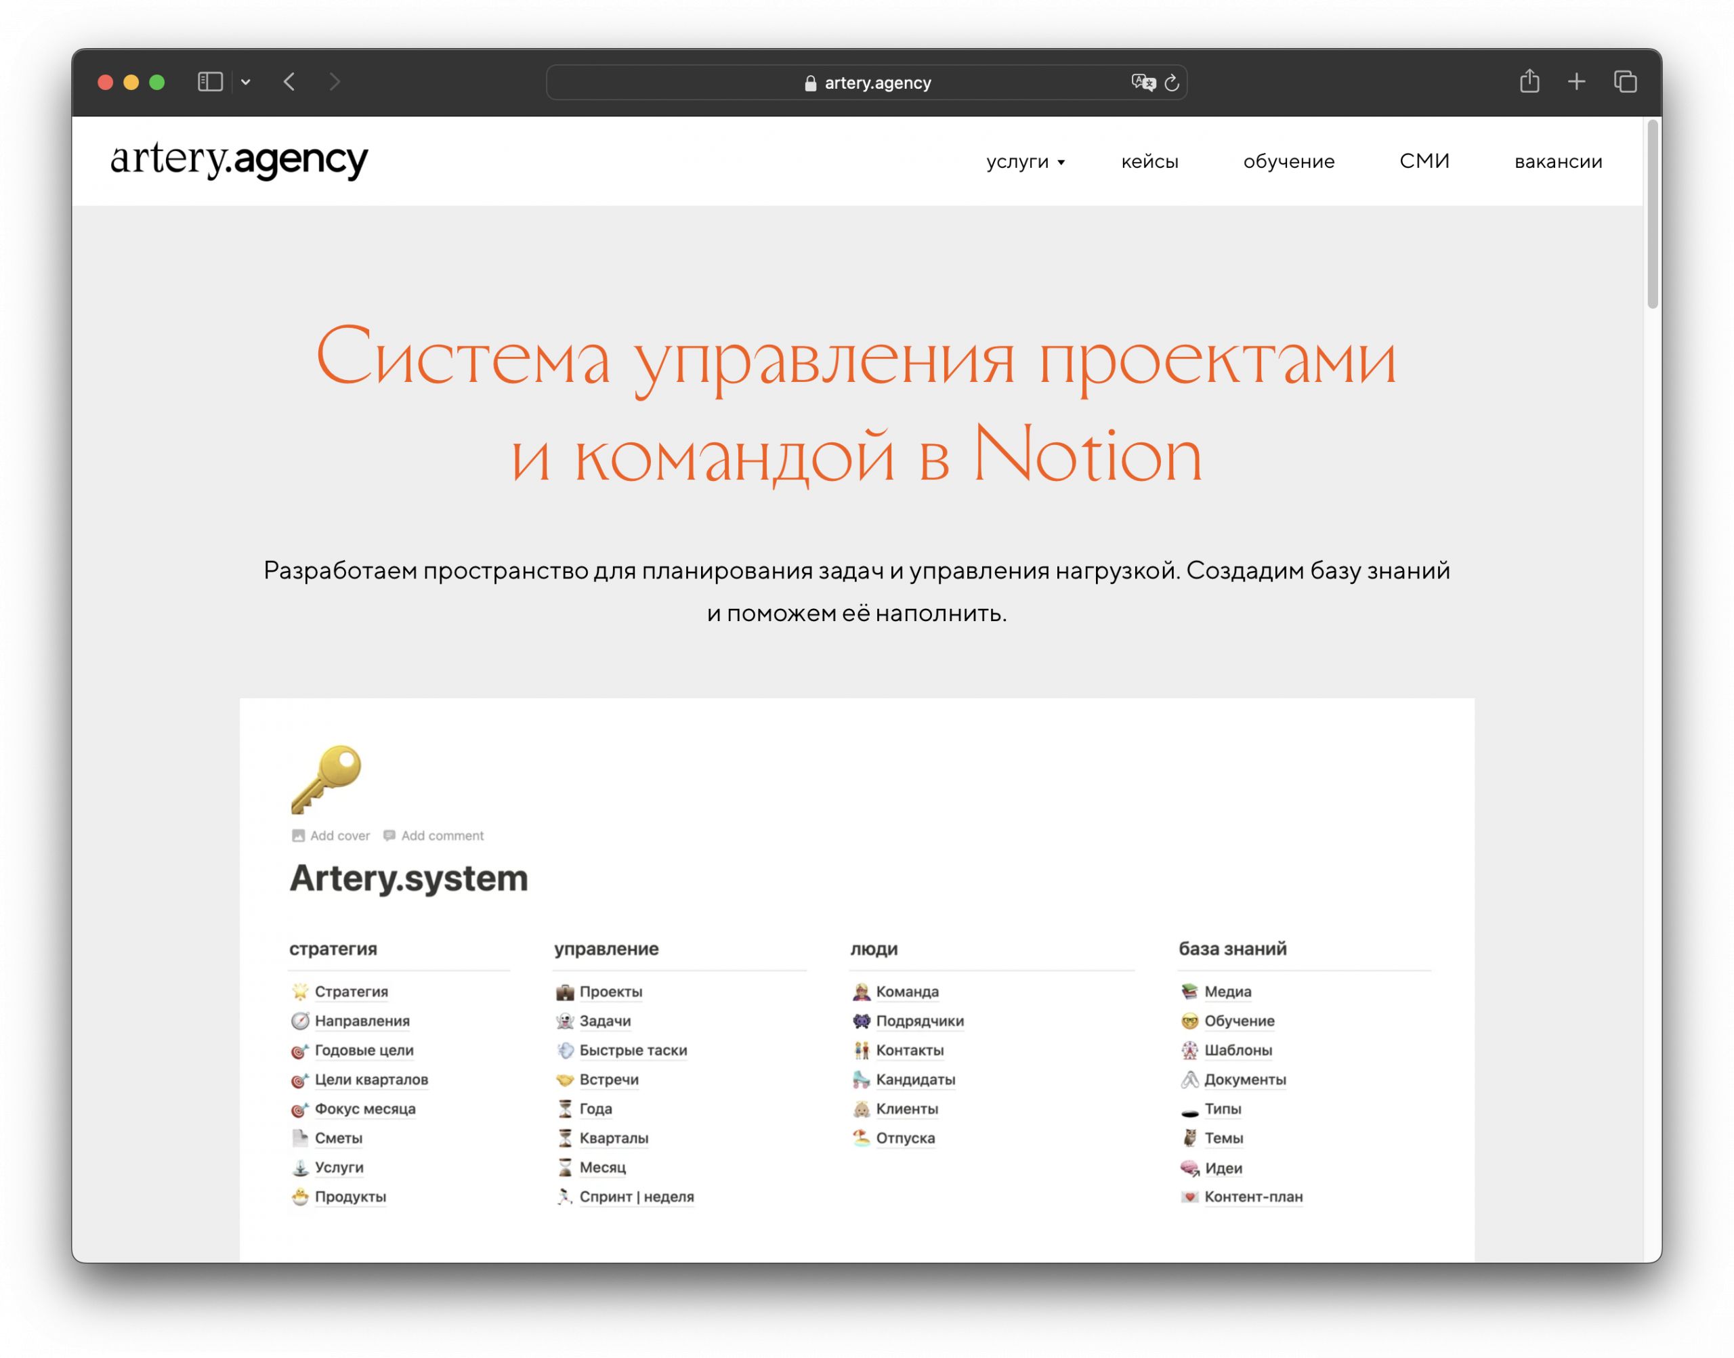Open the Документы link
The width and height of the screenshot is (1734, 1358).
[x=1244, y=1079]
